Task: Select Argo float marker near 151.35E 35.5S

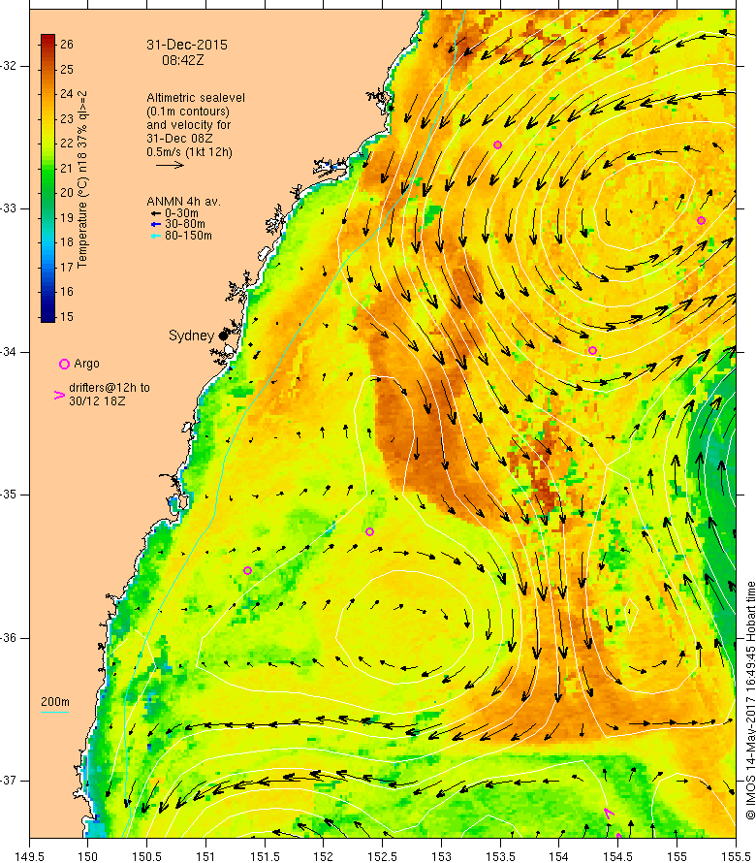Action: 247,571
